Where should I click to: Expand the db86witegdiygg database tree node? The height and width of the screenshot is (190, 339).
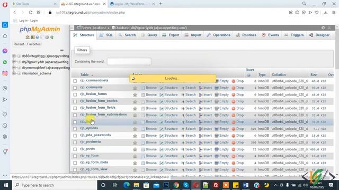click(x=14, y=56)
